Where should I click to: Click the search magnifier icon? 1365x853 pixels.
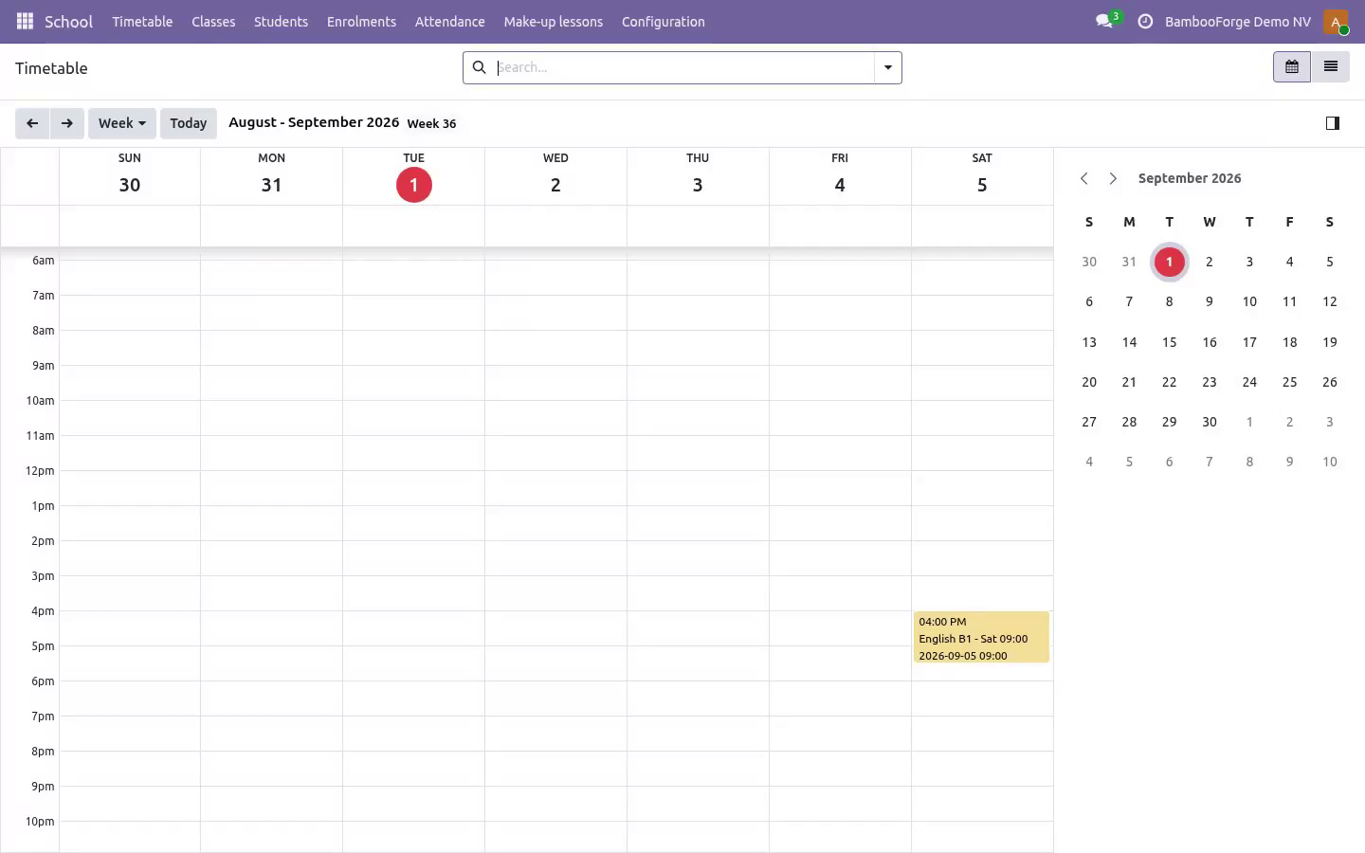(480, 67)
